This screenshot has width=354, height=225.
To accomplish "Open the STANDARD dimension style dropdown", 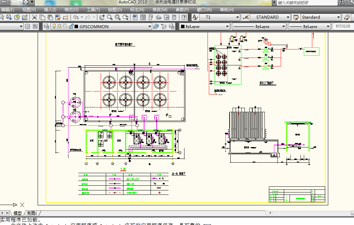I will pos(288,17).
